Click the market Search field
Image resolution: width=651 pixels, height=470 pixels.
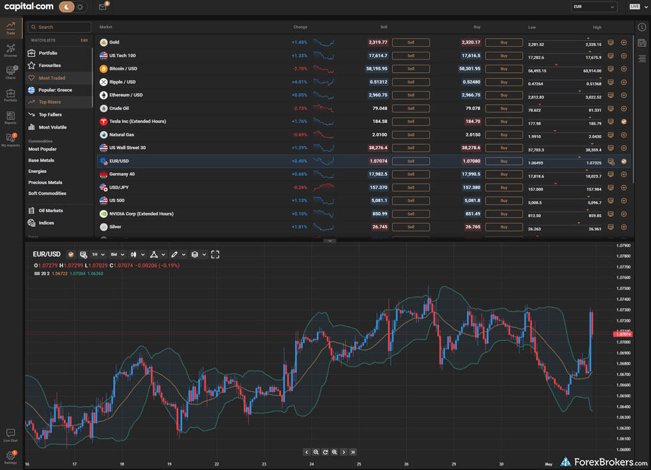59,27
